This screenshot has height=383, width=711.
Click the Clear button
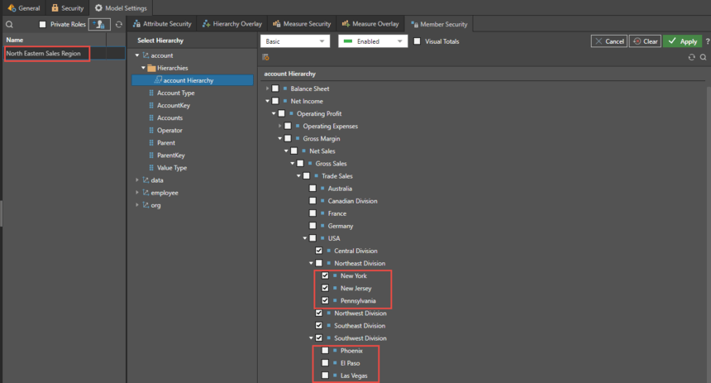(x=645, y=41)
